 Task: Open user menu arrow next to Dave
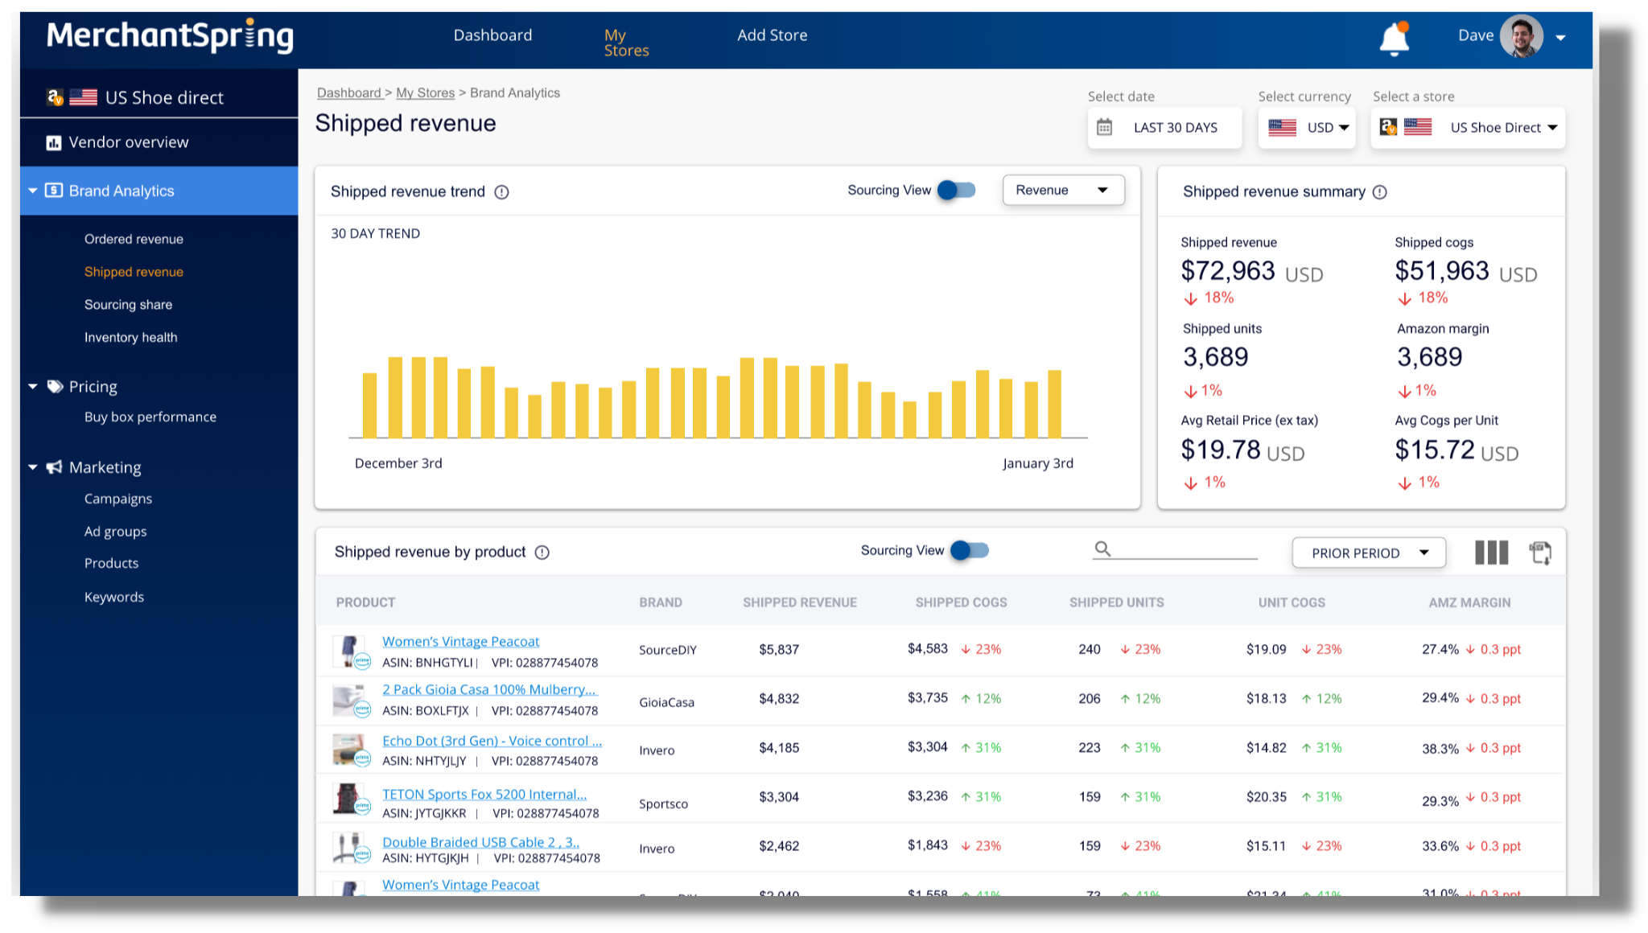coord(1560,37)
